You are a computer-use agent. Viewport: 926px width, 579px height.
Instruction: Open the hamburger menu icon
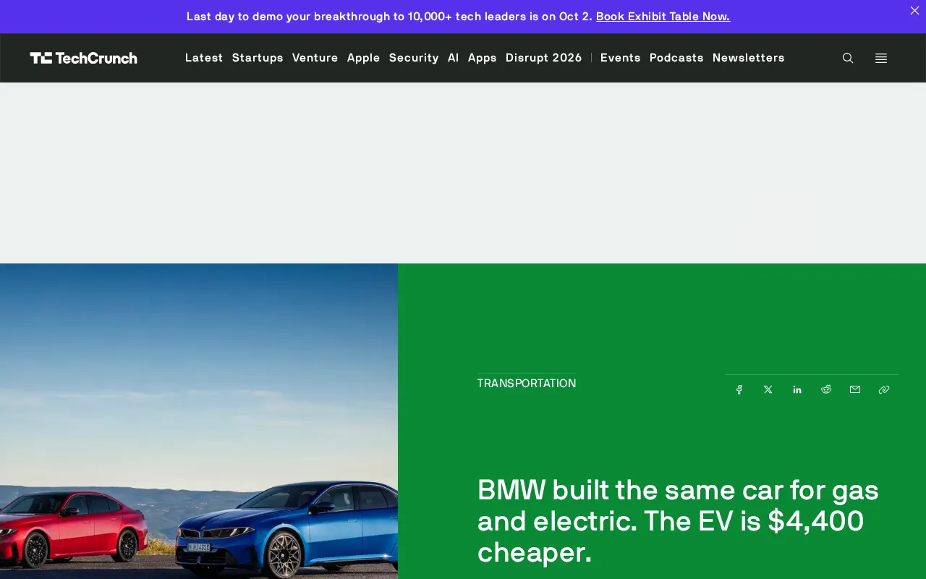coord(881,58)
